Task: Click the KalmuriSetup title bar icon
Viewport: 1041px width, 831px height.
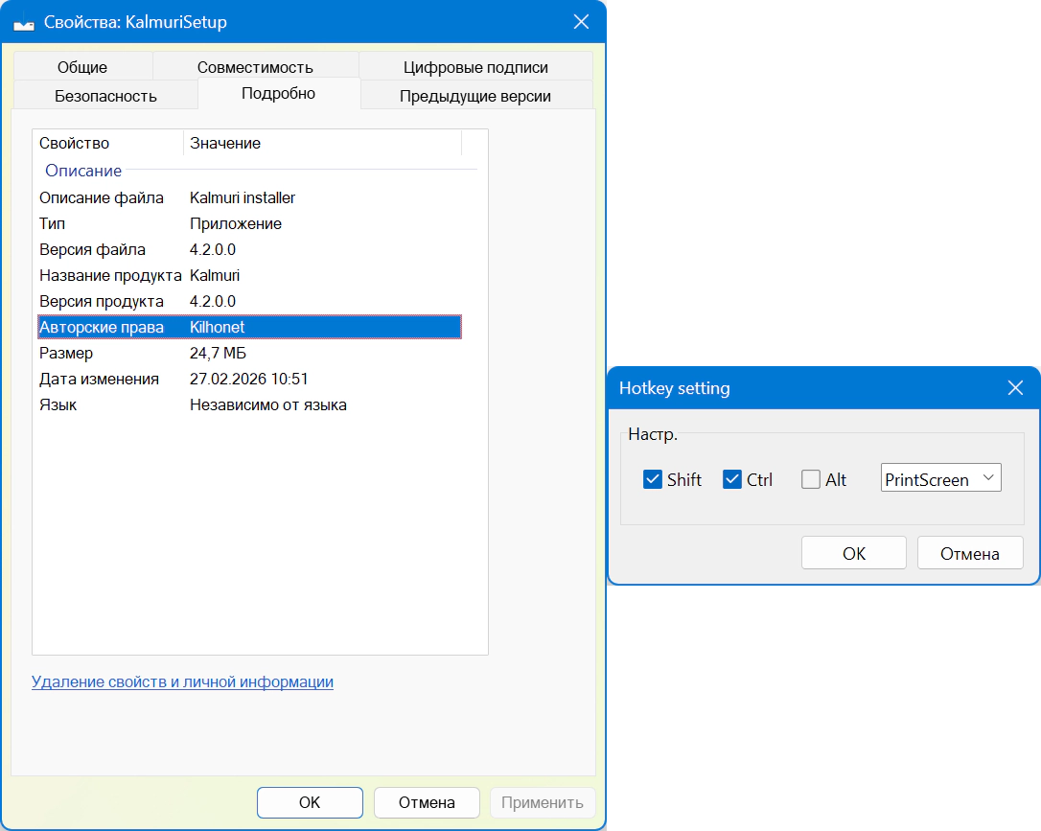Action: (24, 23)
